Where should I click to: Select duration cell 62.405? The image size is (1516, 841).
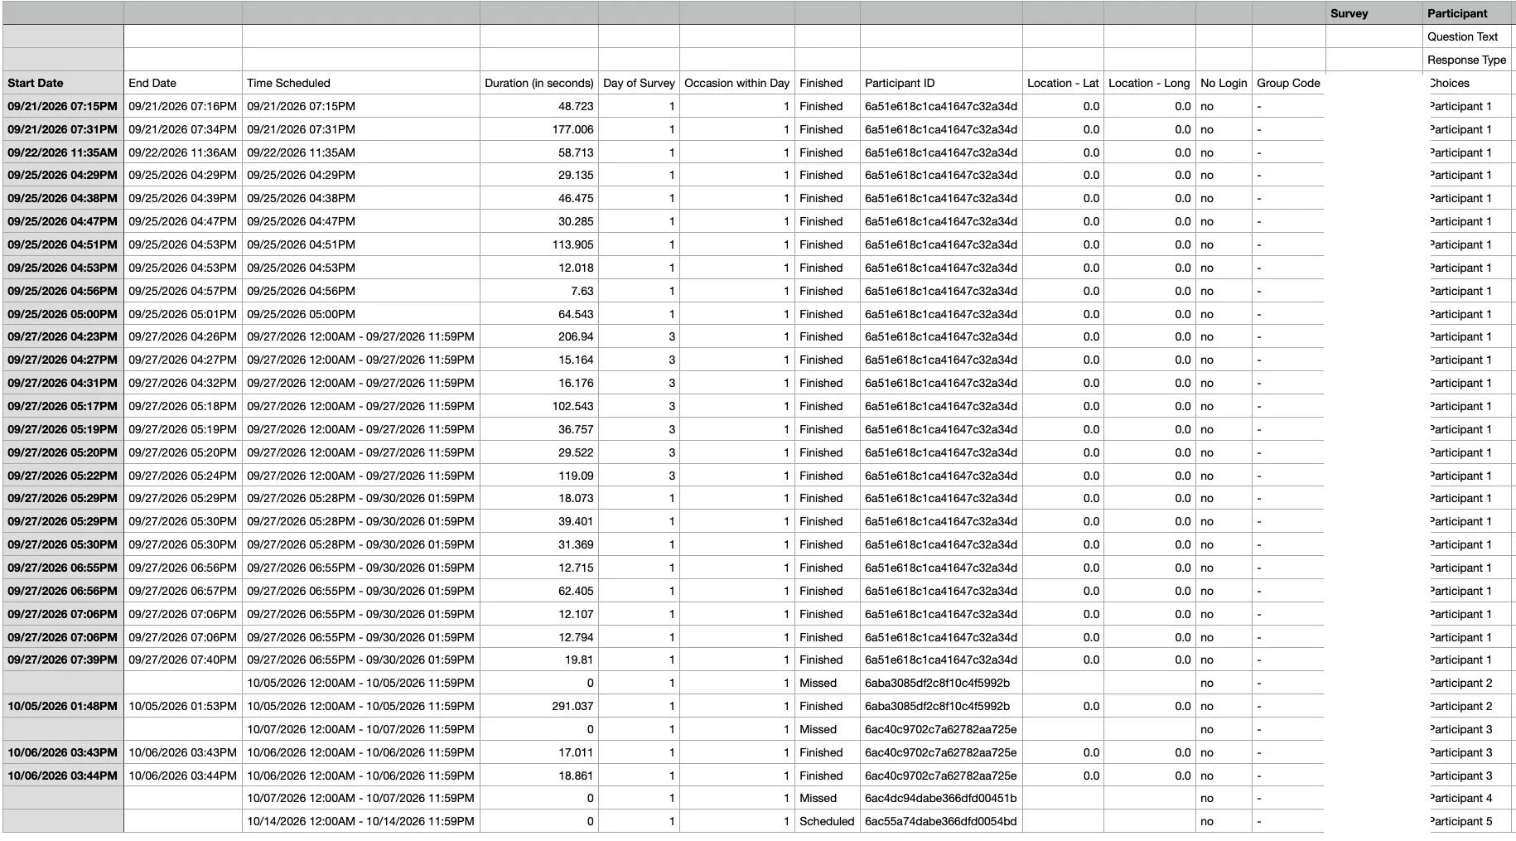click(539, 591)
